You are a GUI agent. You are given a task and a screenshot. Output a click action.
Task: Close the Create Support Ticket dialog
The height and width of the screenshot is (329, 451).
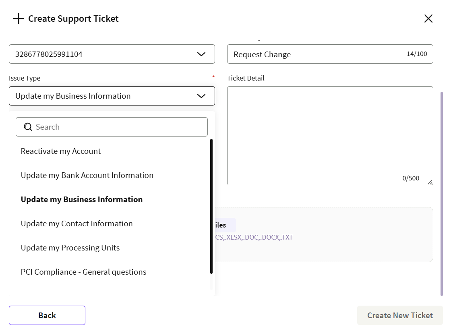[x=428, y=19]
